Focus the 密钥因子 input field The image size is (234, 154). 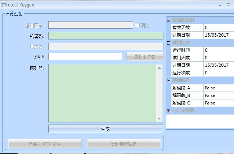coord(91,25)
